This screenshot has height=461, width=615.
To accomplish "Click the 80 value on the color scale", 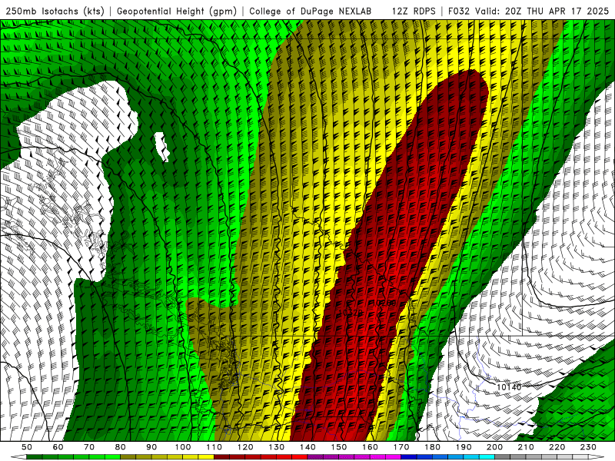I will pyautogui.click(x=121, y=447).
